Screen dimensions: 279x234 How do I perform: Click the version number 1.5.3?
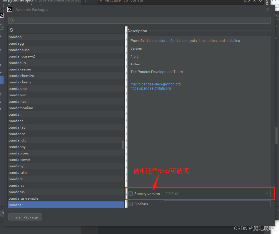tap(135, 56)
